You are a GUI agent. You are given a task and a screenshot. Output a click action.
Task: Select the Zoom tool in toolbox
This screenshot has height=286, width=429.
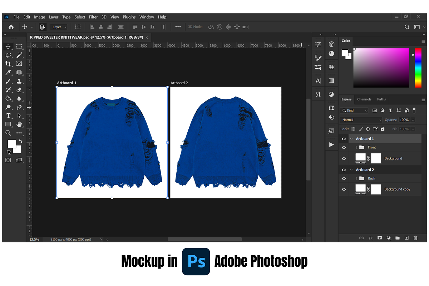point(8,133)
